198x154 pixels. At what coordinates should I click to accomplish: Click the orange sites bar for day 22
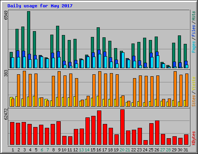[135, 92]
